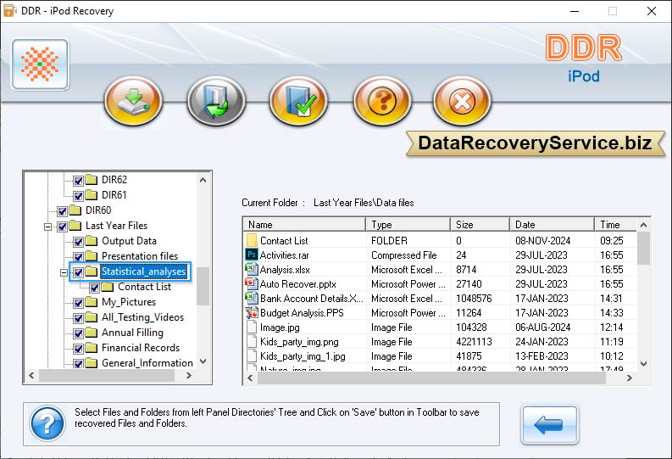
Task: Click the tree panel scroll up arrow
Action: [x=203, y=180]
